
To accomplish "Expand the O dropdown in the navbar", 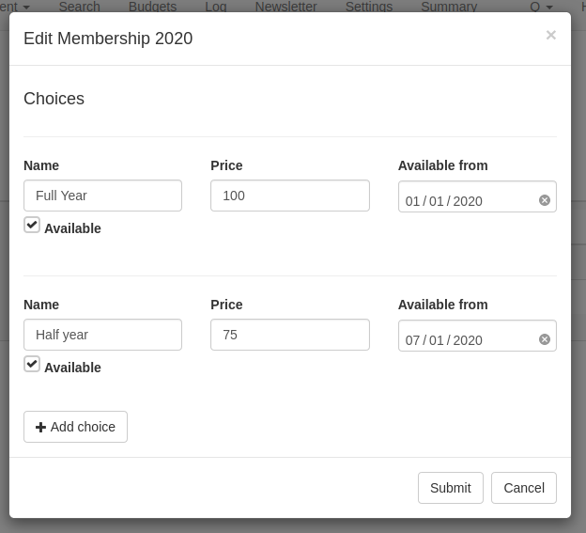I will pyautogui.click(x=541, y=7).
